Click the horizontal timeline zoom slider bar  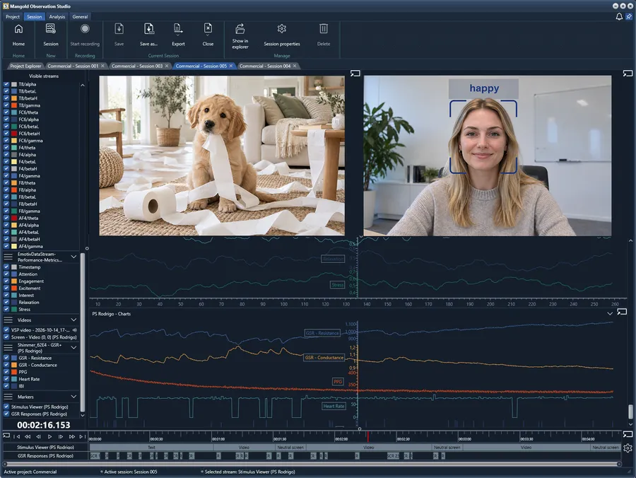[x=312, y=464]
